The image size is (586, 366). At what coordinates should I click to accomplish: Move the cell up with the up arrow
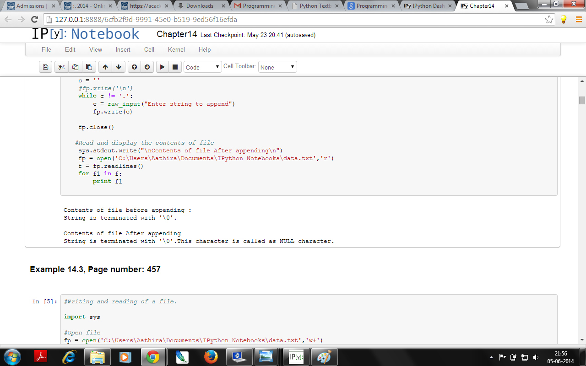point(105,67)
